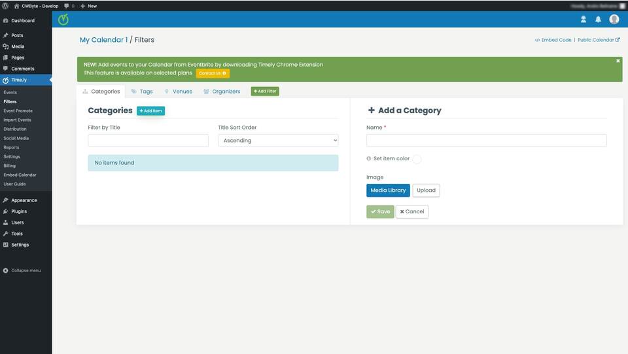
Task: Open comments bubble in admin bar
Action: point(69,6)
